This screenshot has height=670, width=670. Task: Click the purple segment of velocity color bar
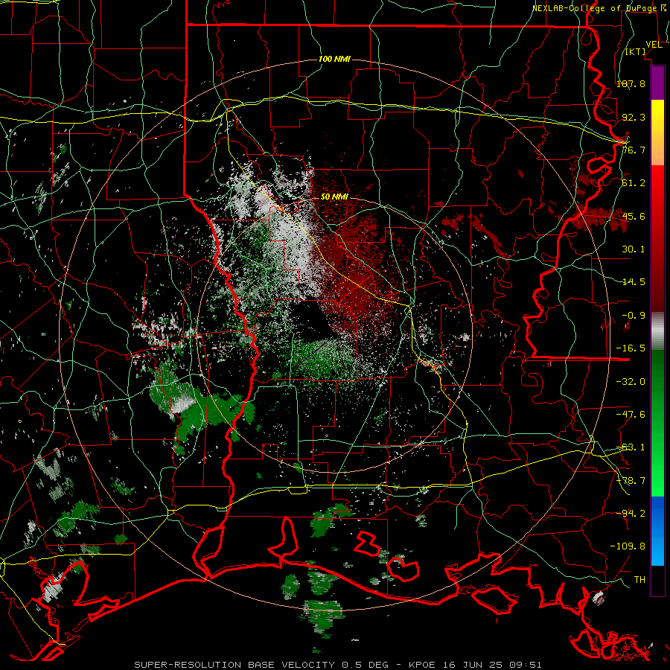click(657, 83)
